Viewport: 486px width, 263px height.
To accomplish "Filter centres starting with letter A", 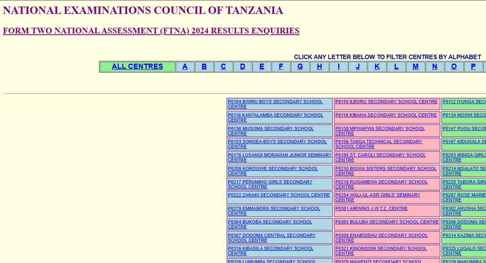I will point(185,66).
